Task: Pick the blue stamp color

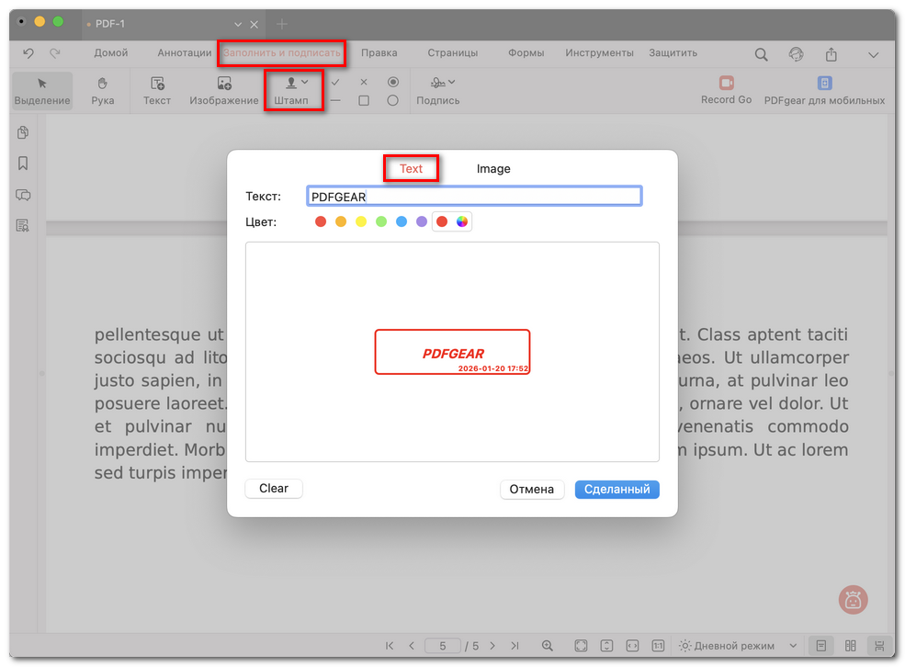Action: (402, 221)
